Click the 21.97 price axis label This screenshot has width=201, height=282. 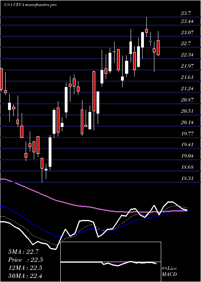(x=187, y=66)
